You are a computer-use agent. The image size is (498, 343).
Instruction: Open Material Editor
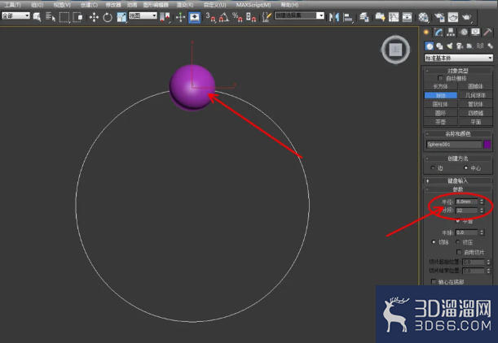(423, 17)
